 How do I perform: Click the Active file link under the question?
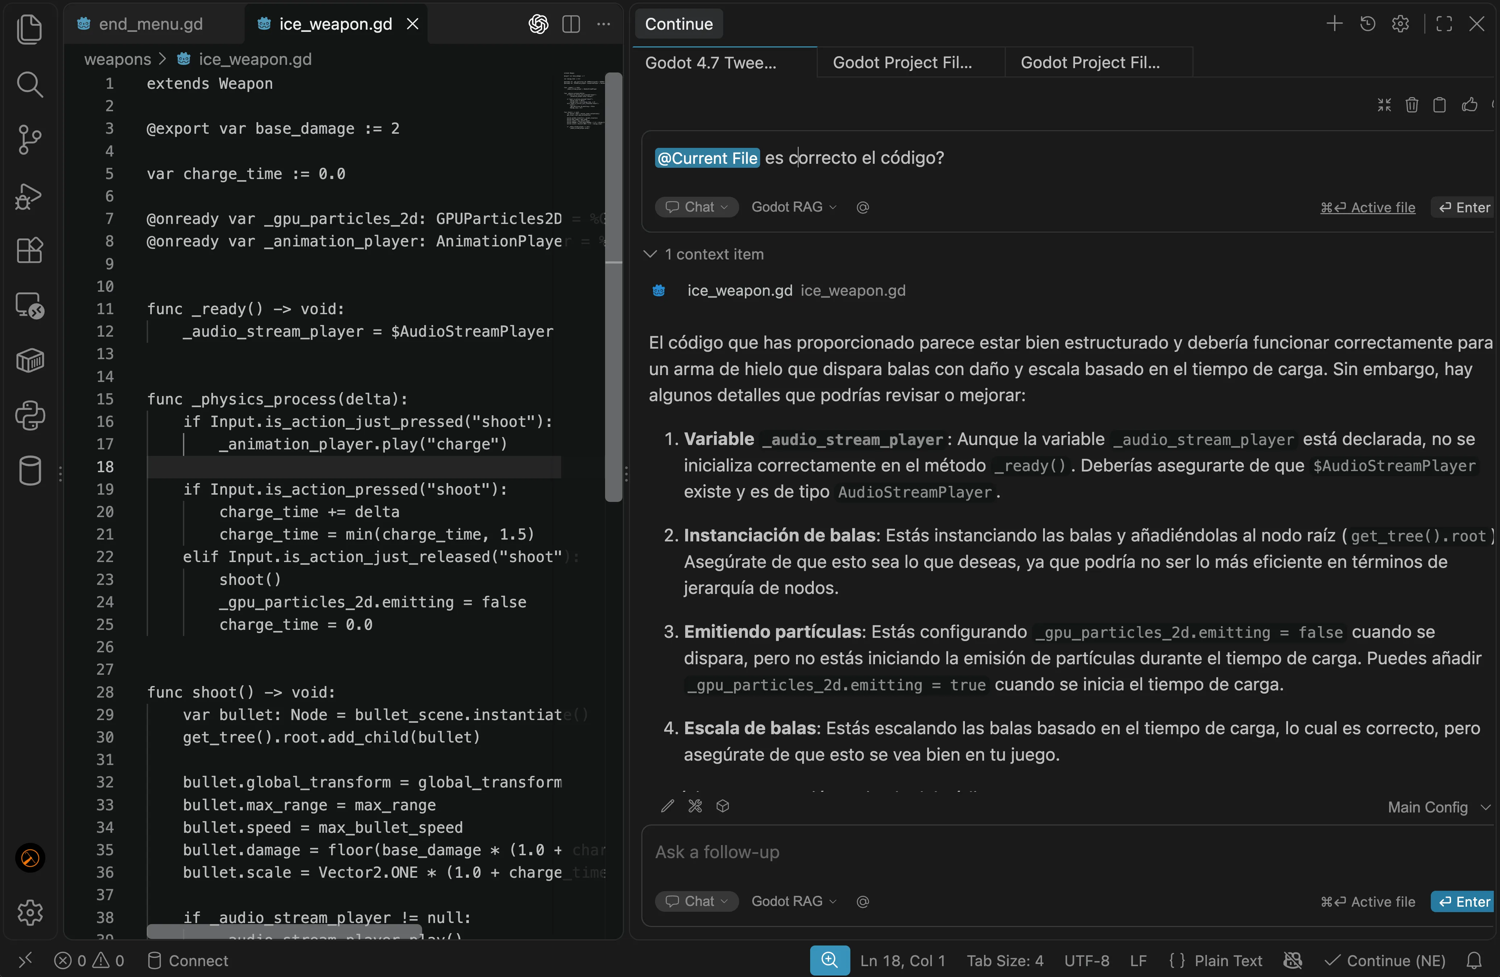click(x=1368, y=207)
